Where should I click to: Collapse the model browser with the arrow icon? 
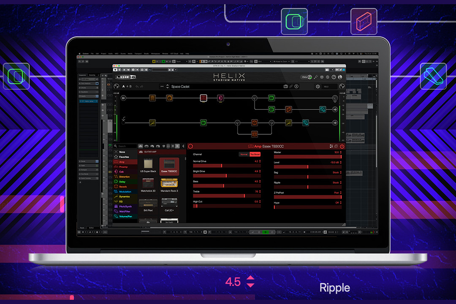183,146
